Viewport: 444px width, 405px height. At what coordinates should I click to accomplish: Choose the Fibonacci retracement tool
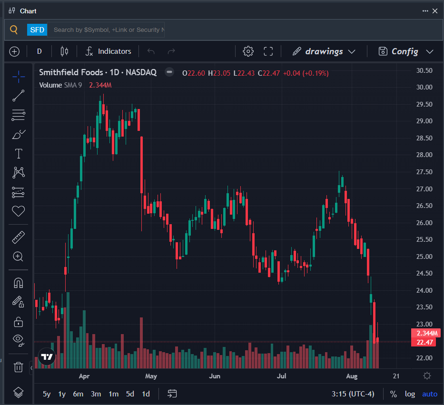(19, 115)
